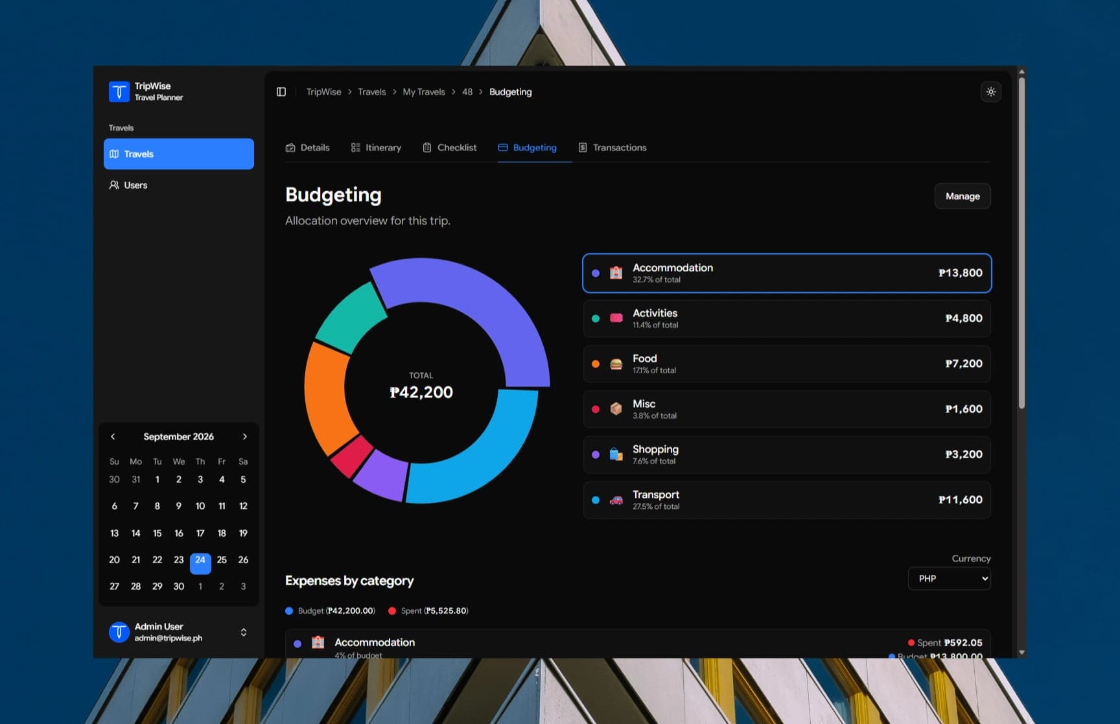Switch to the Transactions tab

click(x=612, y=147)
